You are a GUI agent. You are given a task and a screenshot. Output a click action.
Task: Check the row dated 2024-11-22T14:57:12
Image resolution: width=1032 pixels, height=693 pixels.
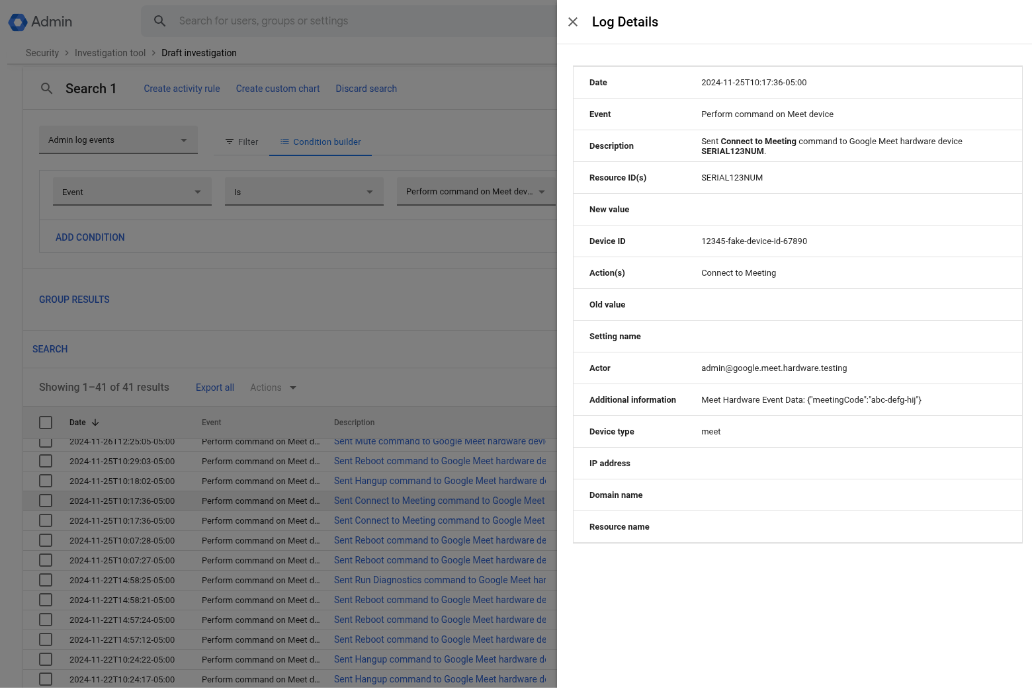pyautogui.click(x=46, y=639)
